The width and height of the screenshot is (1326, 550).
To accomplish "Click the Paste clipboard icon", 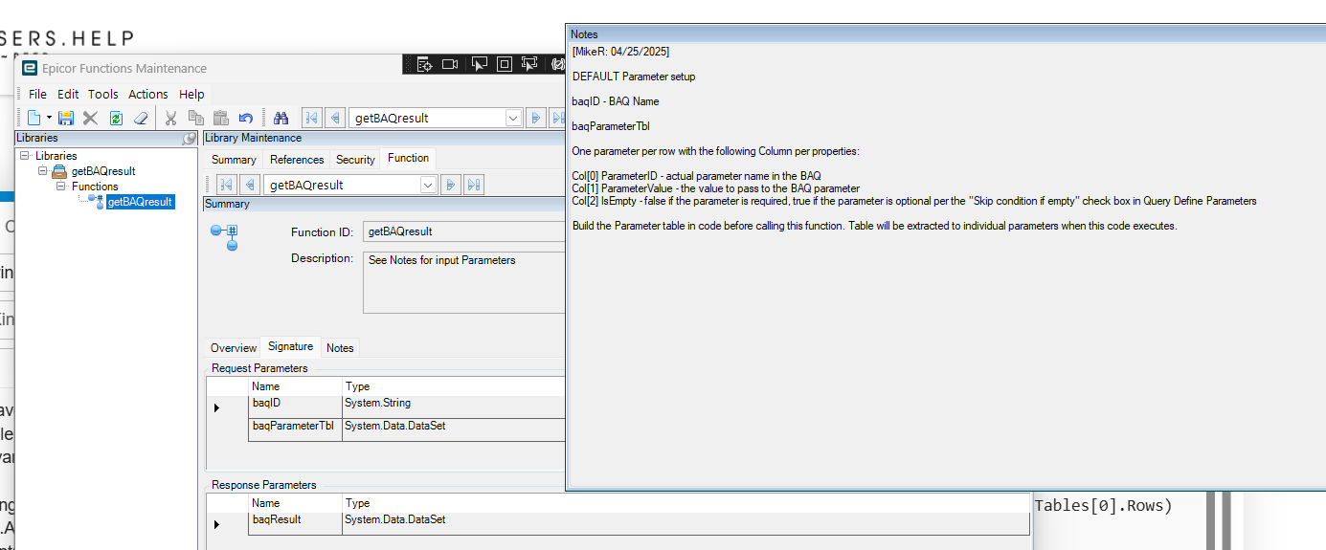I will 220,118.
